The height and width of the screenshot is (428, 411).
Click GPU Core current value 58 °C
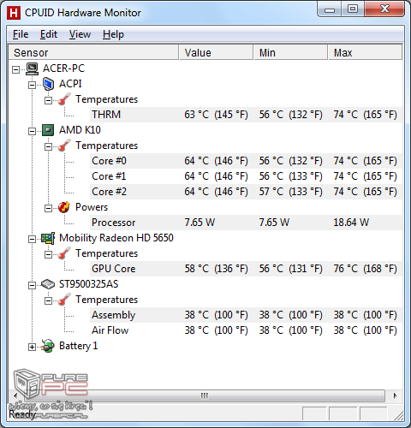tap(216, 269)
